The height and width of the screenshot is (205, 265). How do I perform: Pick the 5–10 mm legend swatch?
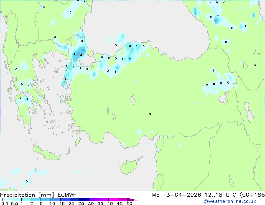tap(46, 200)
